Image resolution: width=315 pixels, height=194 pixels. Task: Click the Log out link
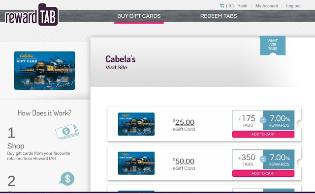click(x=293, y=6)
